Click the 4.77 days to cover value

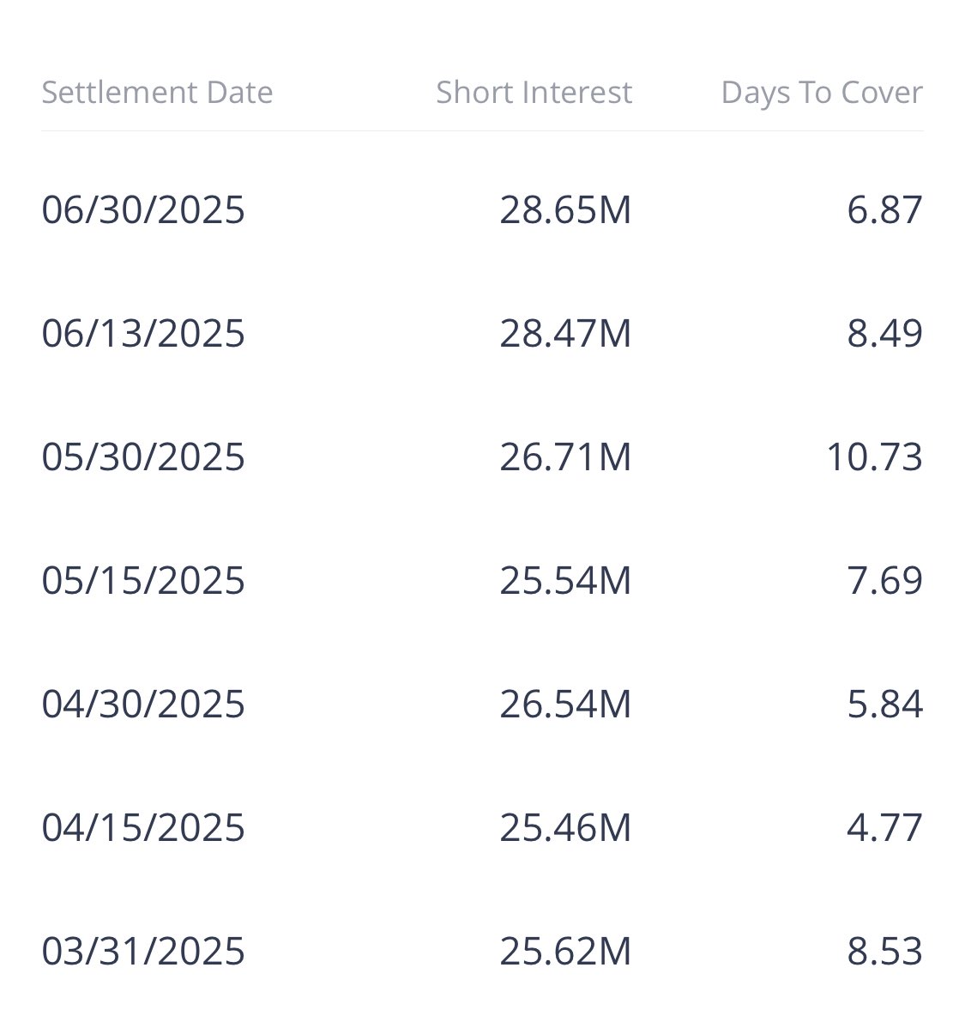click(884, 827)
